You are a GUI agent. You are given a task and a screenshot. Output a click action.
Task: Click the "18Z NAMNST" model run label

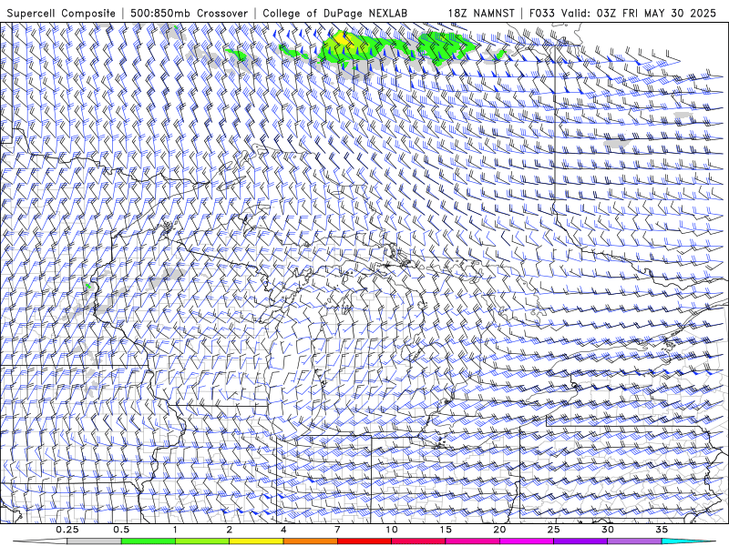click(481, 14)
